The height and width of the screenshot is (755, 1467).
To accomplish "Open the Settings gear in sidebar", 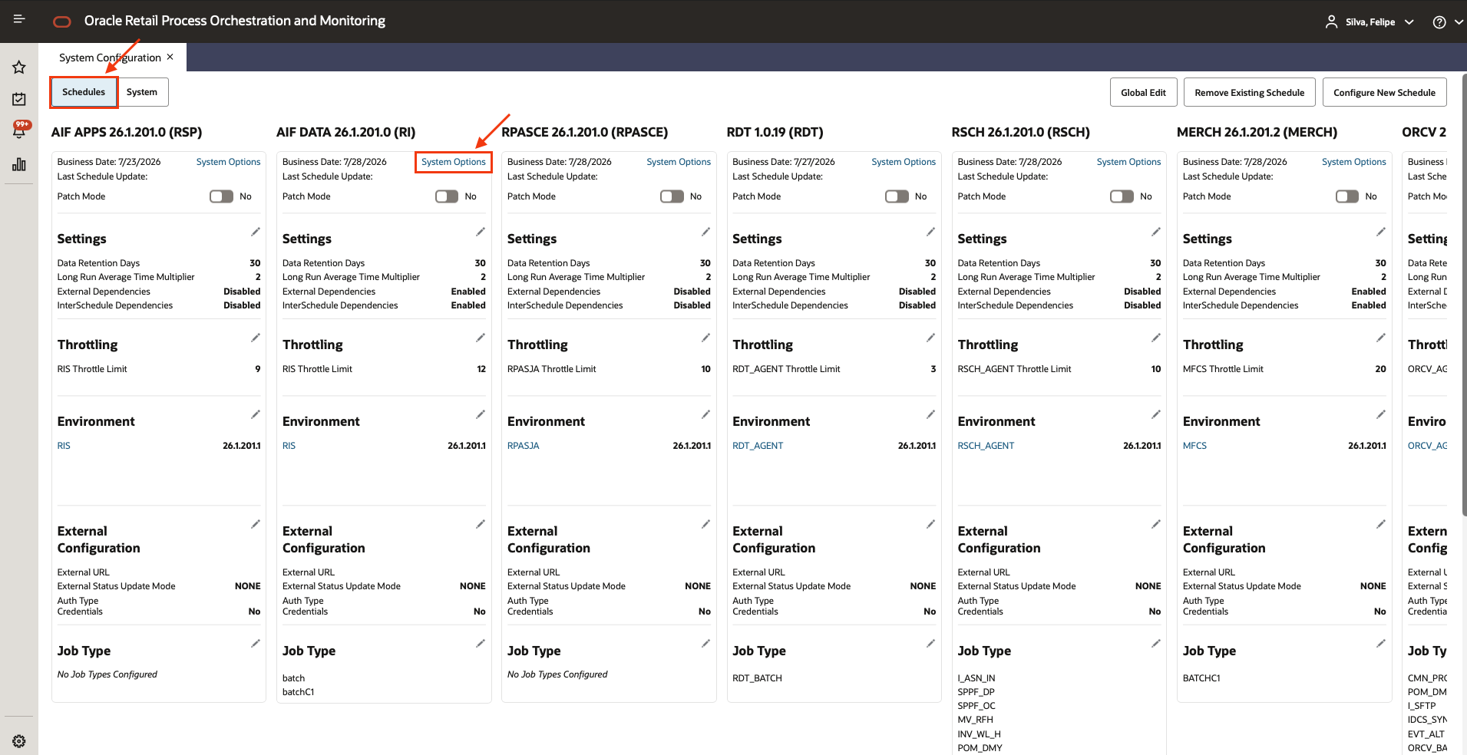I will (19, 741).
